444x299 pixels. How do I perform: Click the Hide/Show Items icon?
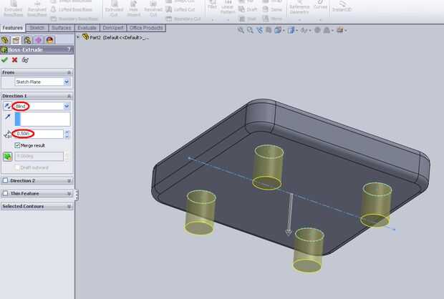(304, 30)
